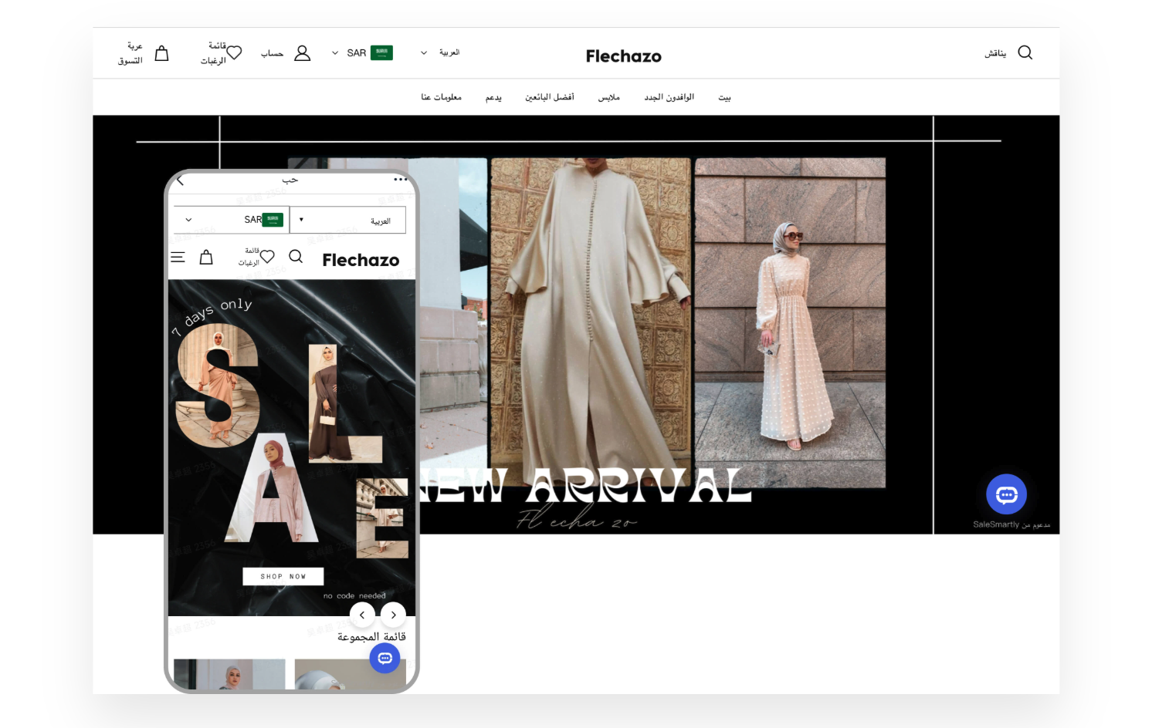This screenshot has width=1152, height=728.
Task: Open the wishlist heart icon in desktop header
Action: (234, 52)
